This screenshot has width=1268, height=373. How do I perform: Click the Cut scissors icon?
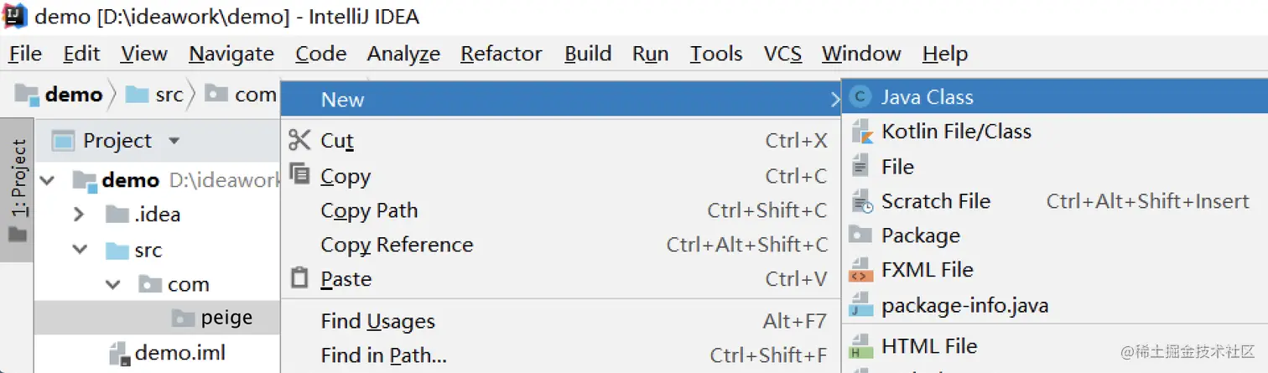click(299, 140)
